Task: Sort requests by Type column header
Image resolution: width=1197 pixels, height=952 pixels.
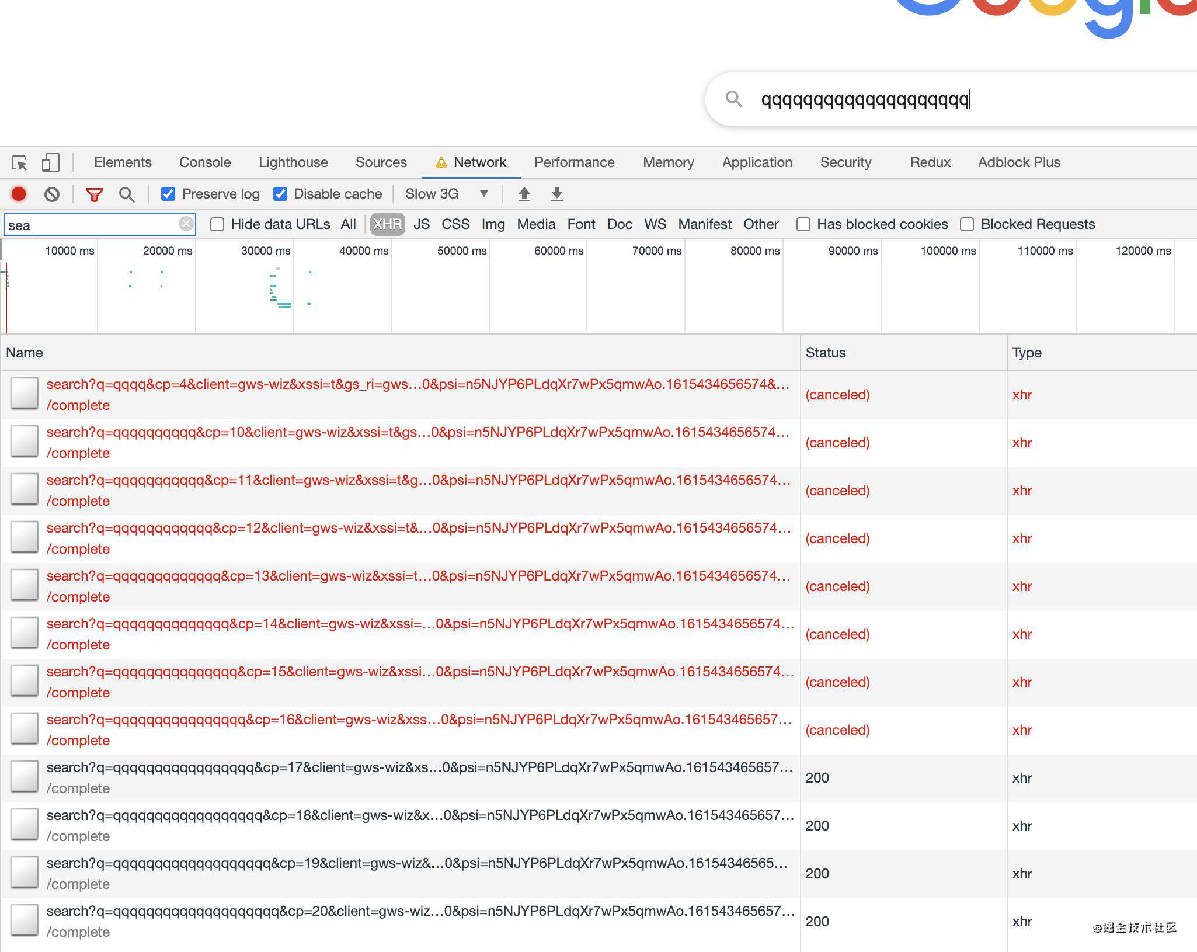Action: (x=1102, y=353)
